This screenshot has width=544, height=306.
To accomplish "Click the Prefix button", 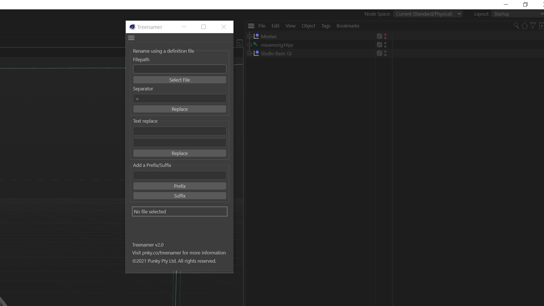I will tap(180, 186).
